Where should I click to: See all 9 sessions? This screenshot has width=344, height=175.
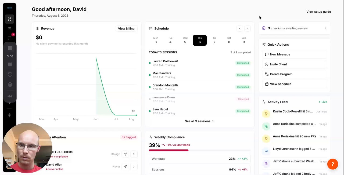pos(199,121)
